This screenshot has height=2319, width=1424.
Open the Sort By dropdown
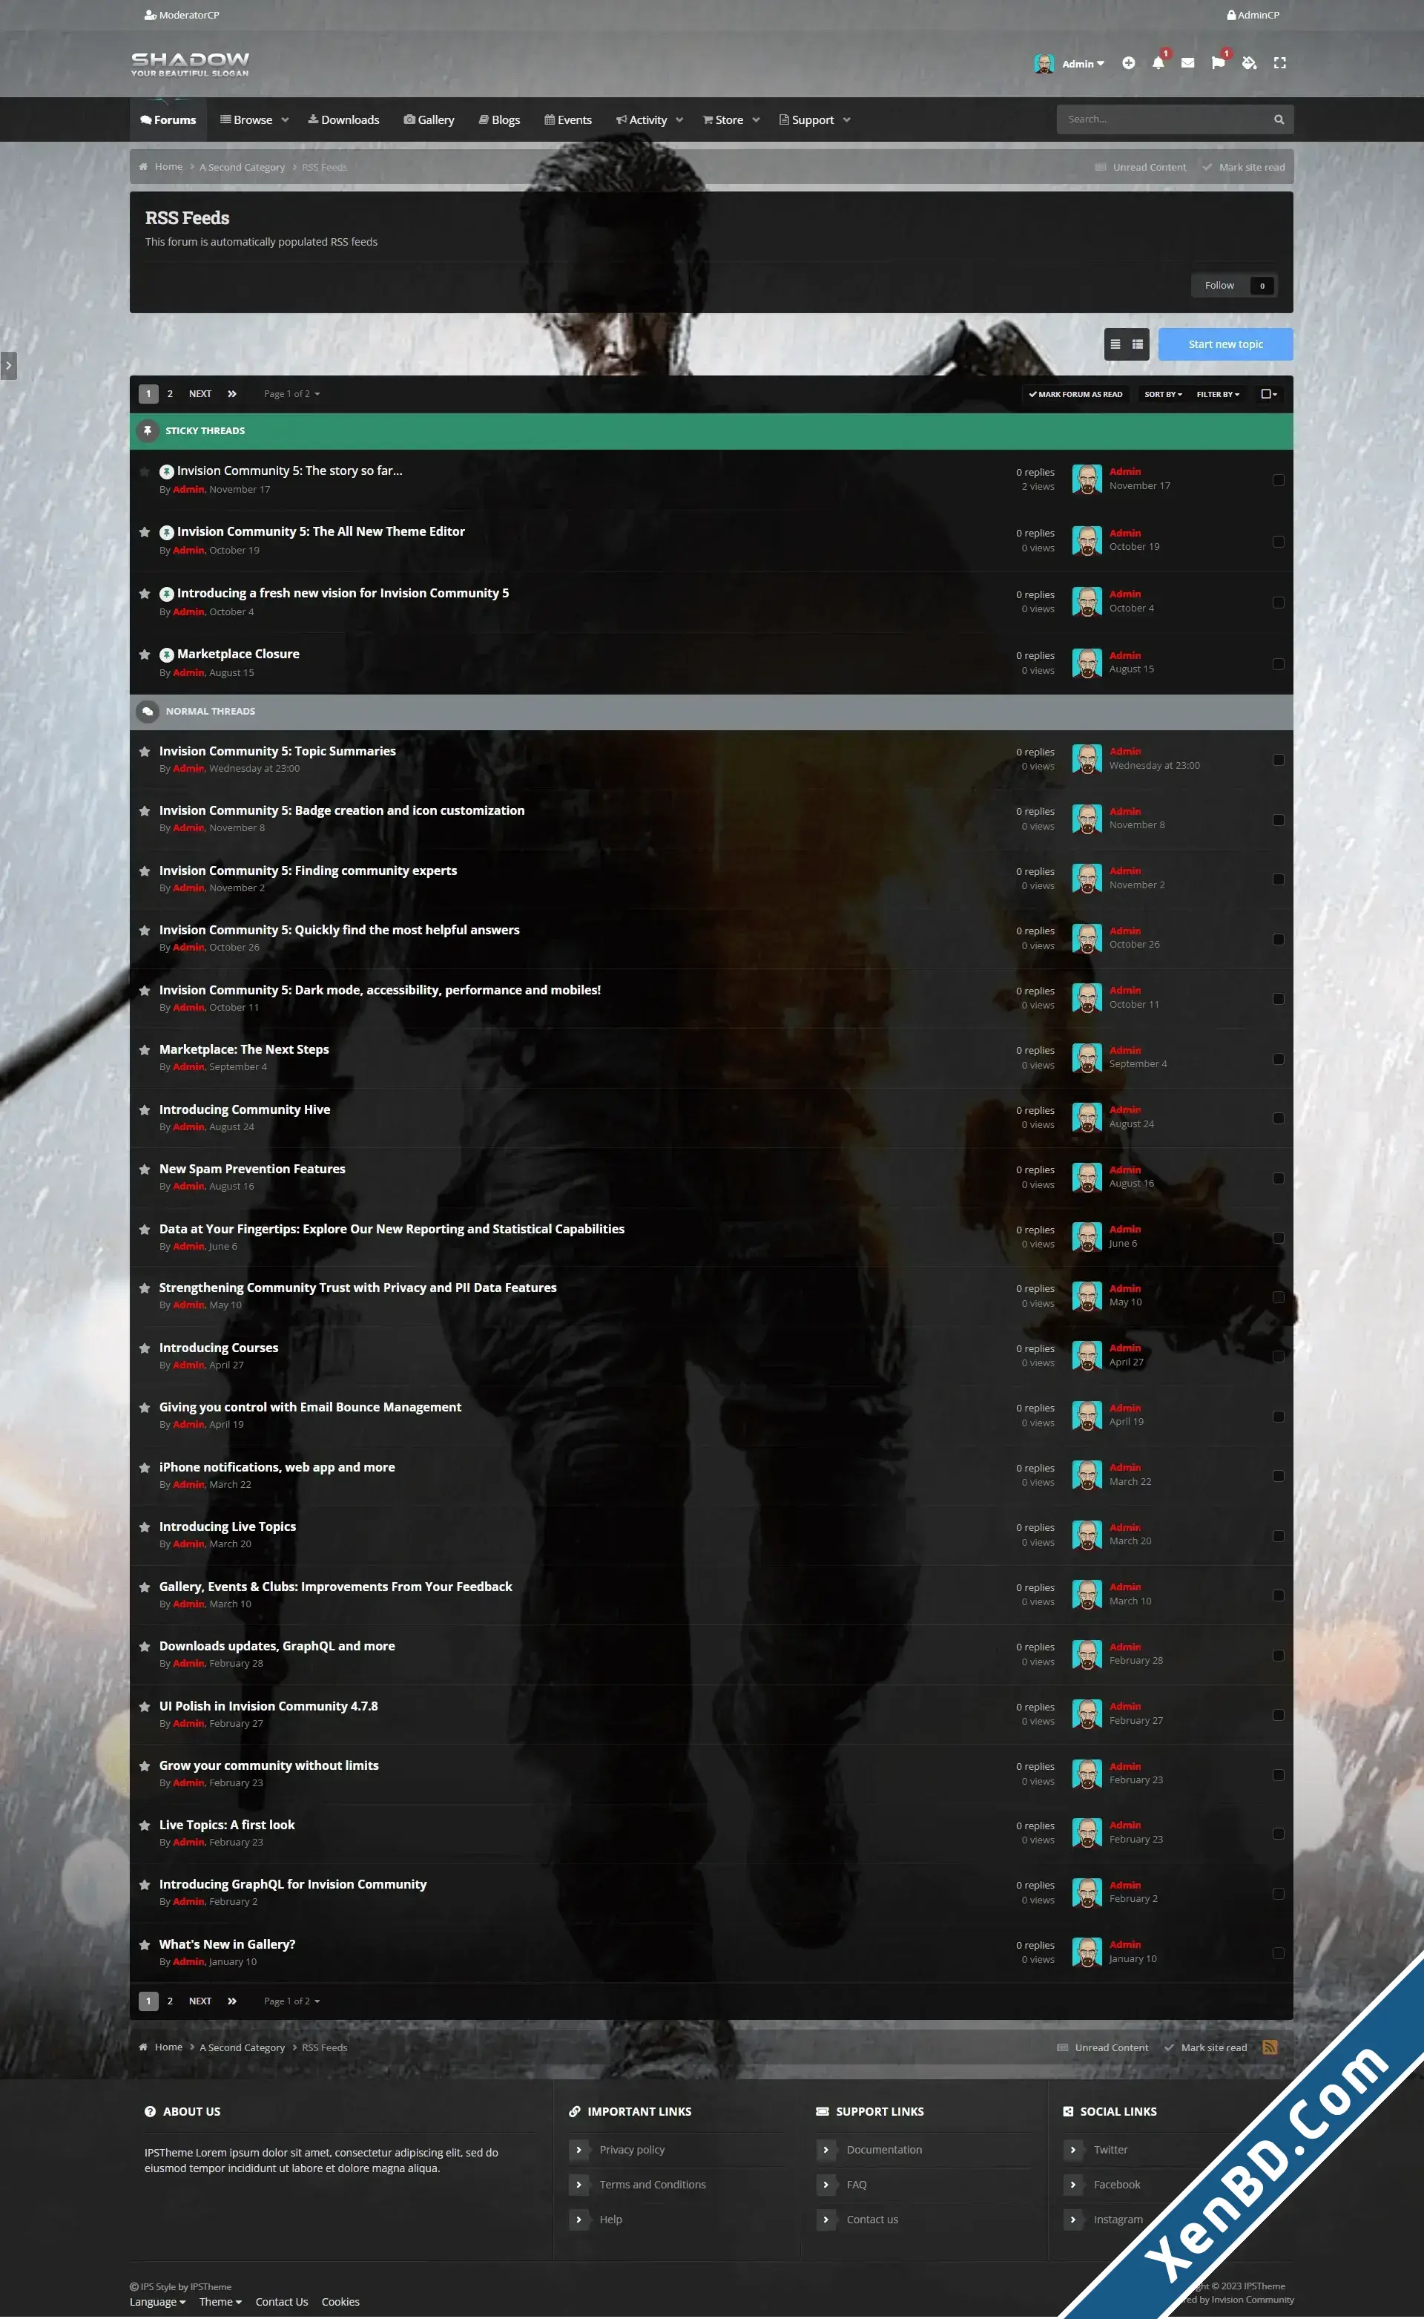tap(1163, 395)
